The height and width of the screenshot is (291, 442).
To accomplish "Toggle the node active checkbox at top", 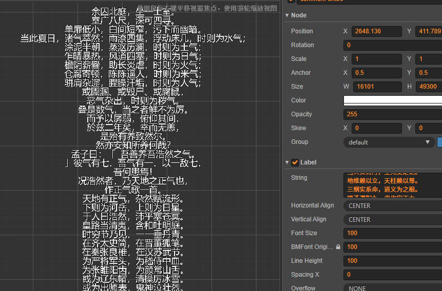I will [x=291, y=1].
